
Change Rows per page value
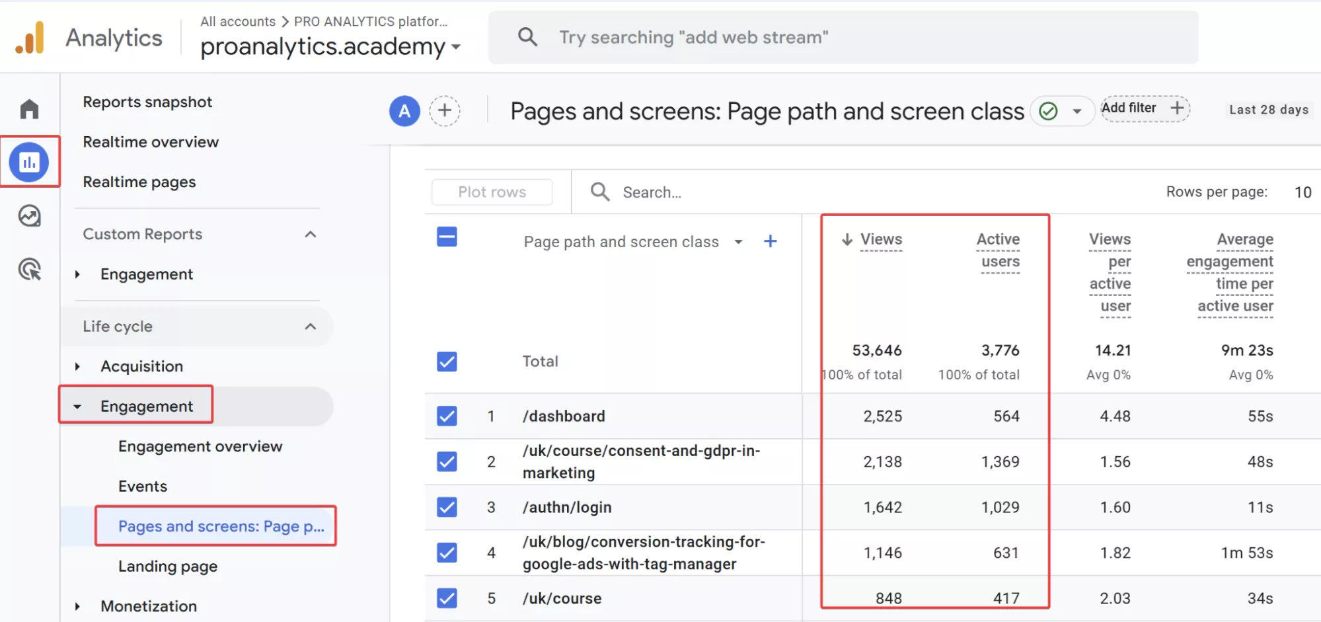tap(1302, 192)
